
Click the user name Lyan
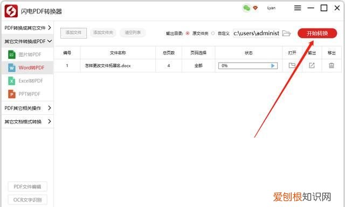click(x=271, y=8)
